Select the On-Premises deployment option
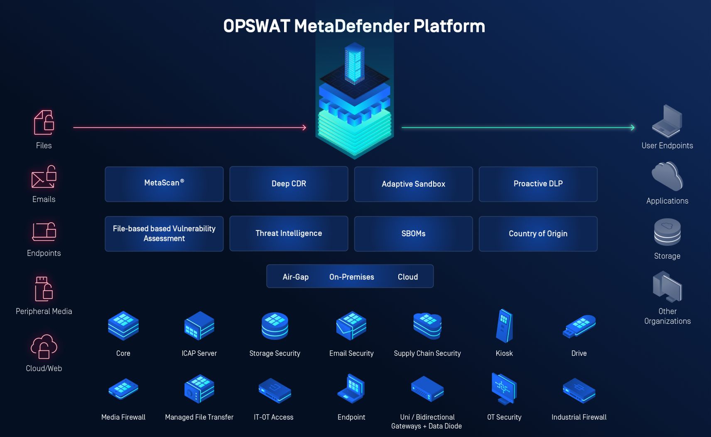The width and height of the screenshot is (711, 437). pos(351,276)
